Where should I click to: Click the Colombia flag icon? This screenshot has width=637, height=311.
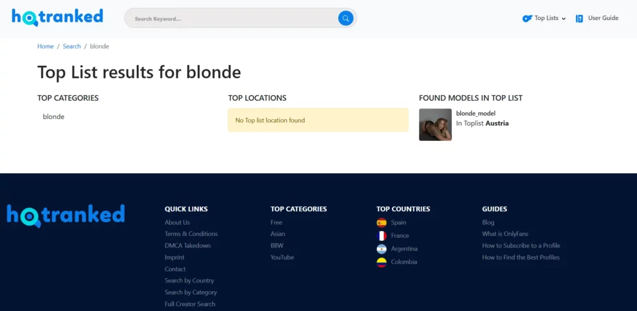point(381,262)
